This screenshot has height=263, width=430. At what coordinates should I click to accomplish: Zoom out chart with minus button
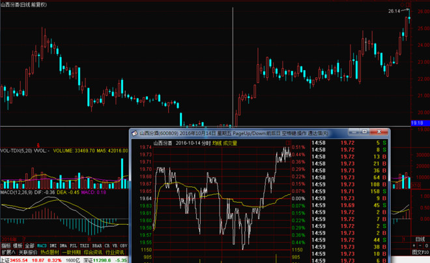(420, 245)
